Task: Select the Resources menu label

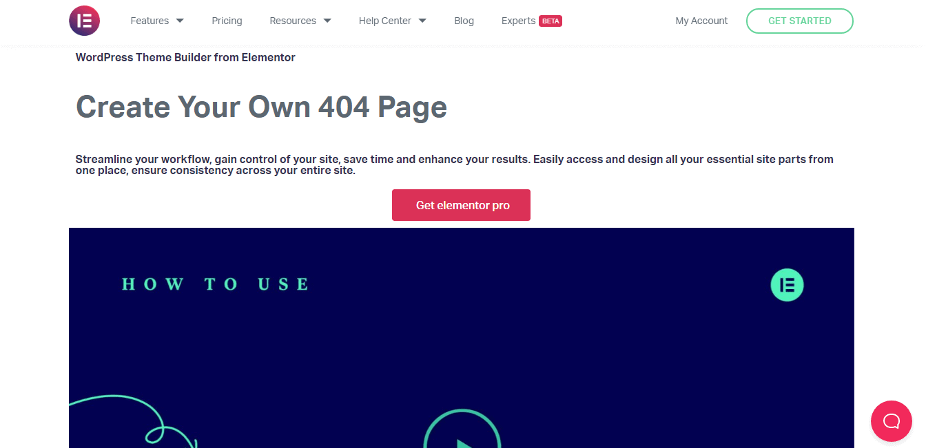Action: tap(293, 21)
